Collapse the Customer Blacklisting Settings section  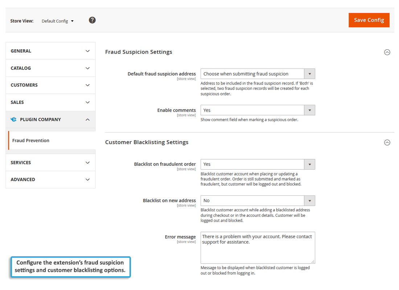pyautogui.click(x=387, y=142)
